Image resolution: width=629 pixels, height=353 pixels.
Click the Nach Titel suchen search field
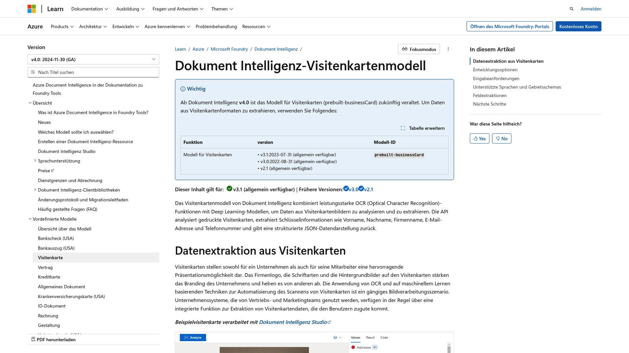tap(93, 72)
